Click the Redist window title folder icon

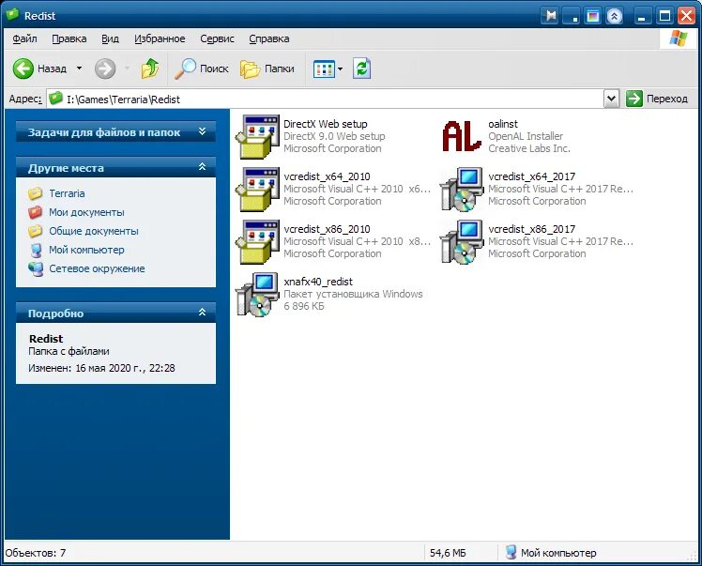tap(12, 15)
